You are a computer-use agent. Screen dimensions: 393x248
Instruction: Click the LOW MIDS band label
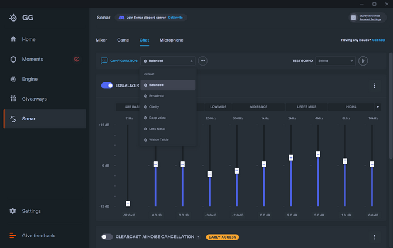(218, 107)
